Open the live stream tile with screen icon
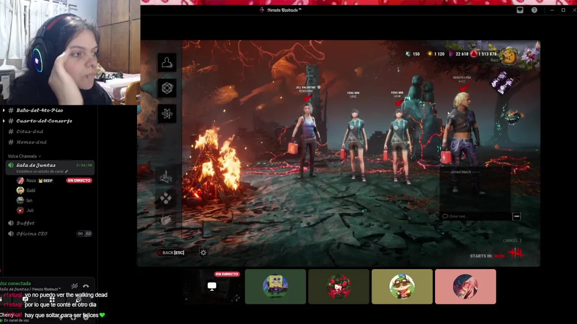The height and width of the screenshot is (324, 577). [x=212, y=287]
